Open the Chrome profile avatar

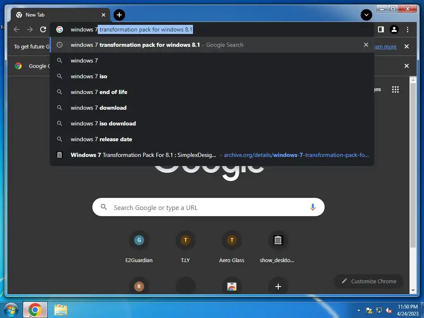[394, 29]
